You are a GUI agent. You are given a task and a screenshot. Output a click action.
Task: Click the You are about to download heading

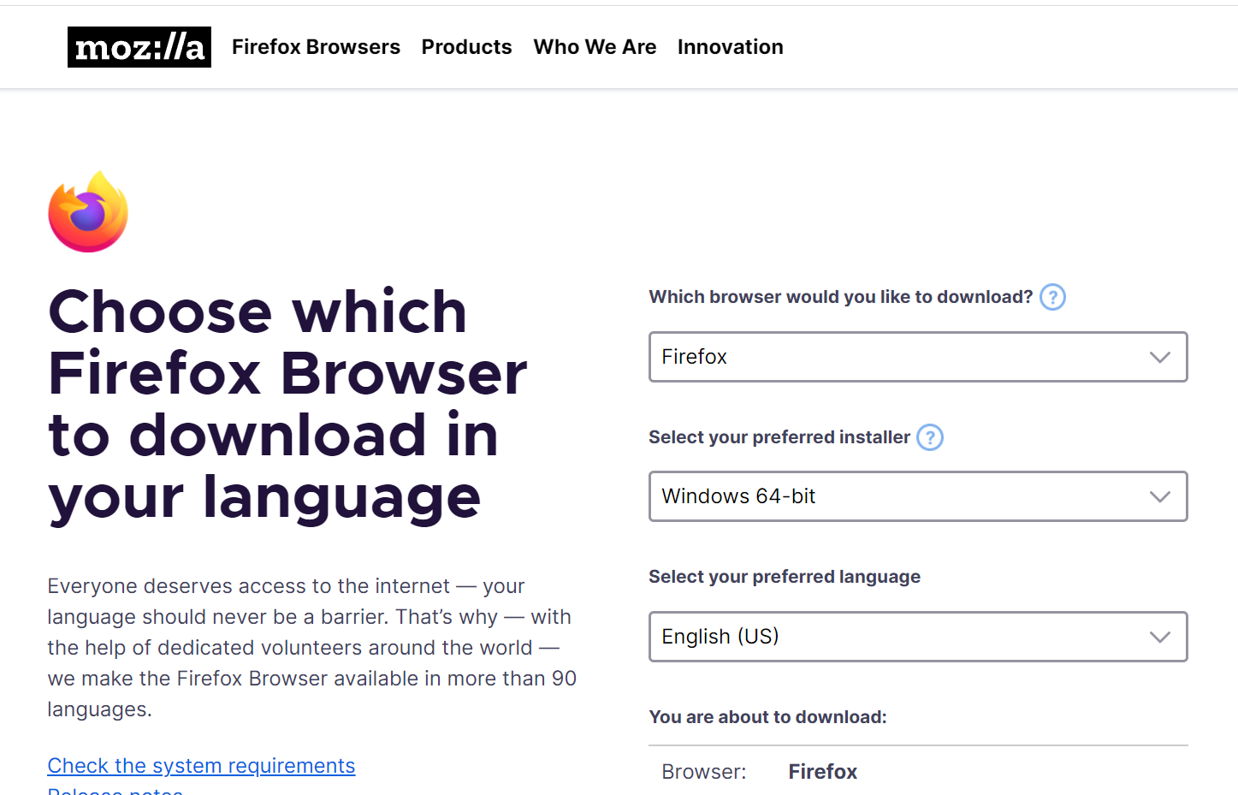click(x=767, y=717)
